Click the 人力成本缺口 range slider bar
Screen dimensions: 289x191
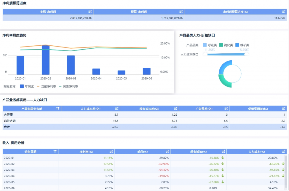(226, 54)
